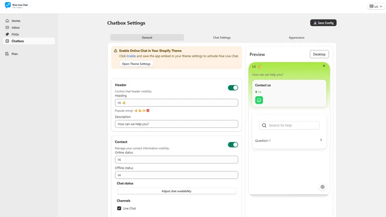386x217 pixels.
Task: Click the Home house icon
Action: tap(7, 21)
